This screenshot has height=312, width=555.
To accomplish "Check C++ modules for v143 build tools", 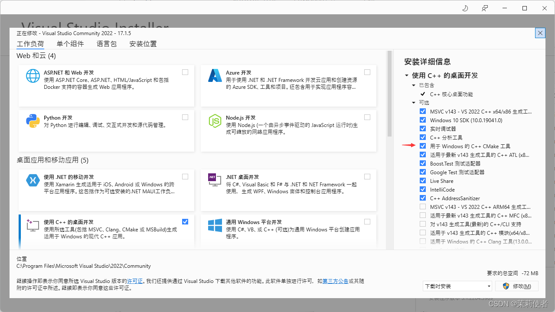I will pos(423,233).
